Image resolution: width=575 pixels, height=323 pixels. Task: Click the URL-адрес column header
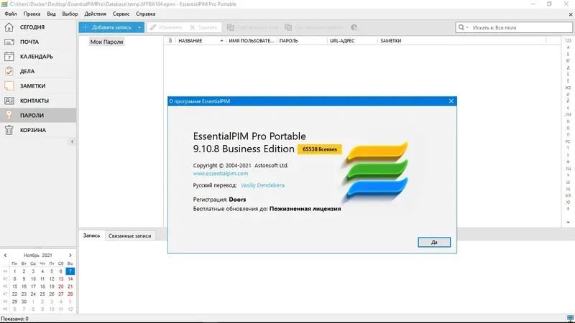(352, 41)
